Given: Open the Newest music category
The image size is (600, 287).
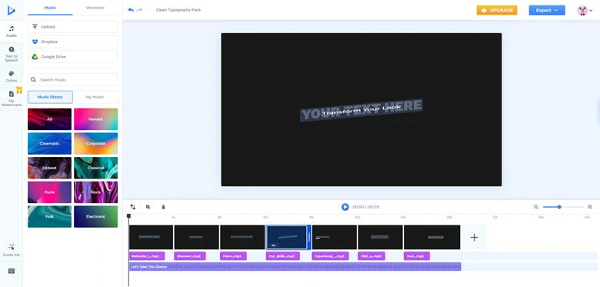Looking at the screenshot, I should [x=95, y=119].
